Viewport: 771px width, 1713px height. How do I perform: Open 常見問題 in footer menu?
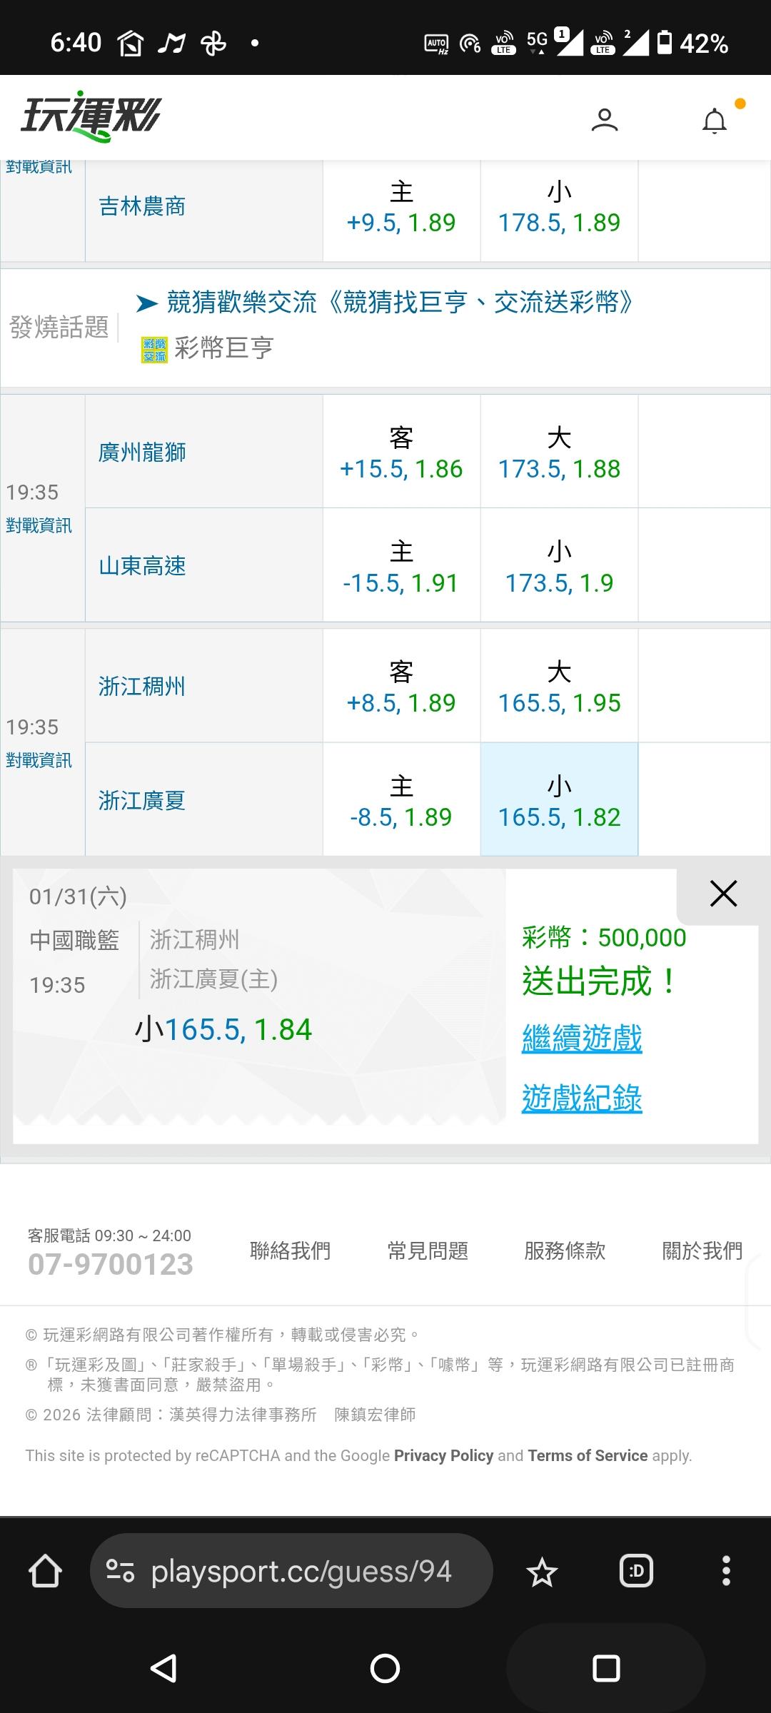click(x=428, y=1250)
